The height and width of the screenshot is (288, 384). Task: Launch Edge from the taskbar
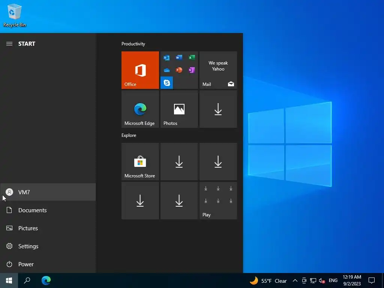click(x=46, y=280)
